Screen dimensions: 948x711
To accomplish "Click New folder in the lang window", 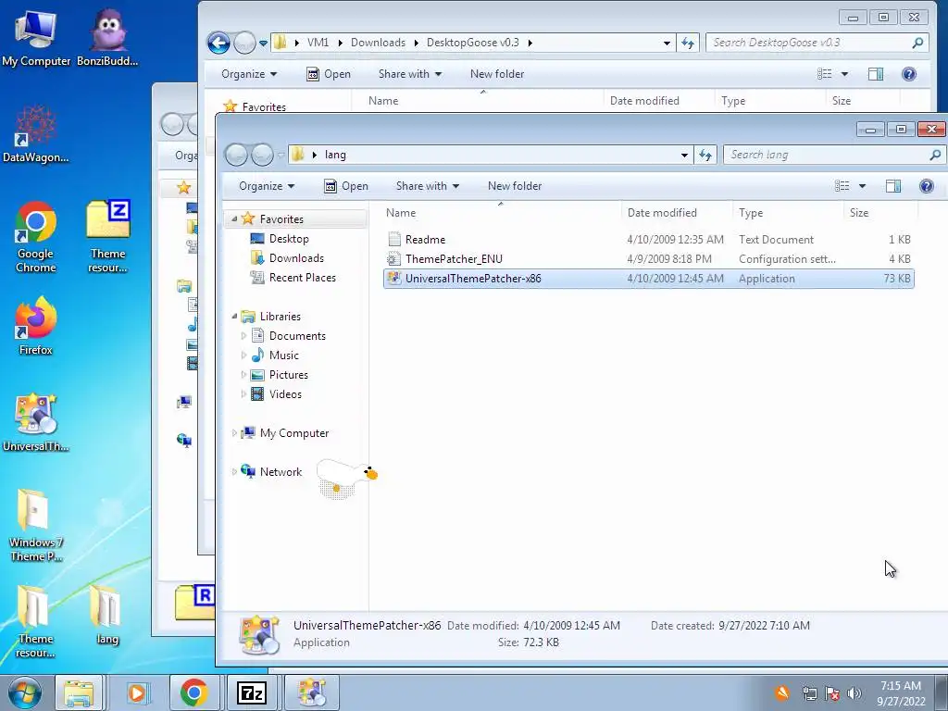I will pos(515,185).
